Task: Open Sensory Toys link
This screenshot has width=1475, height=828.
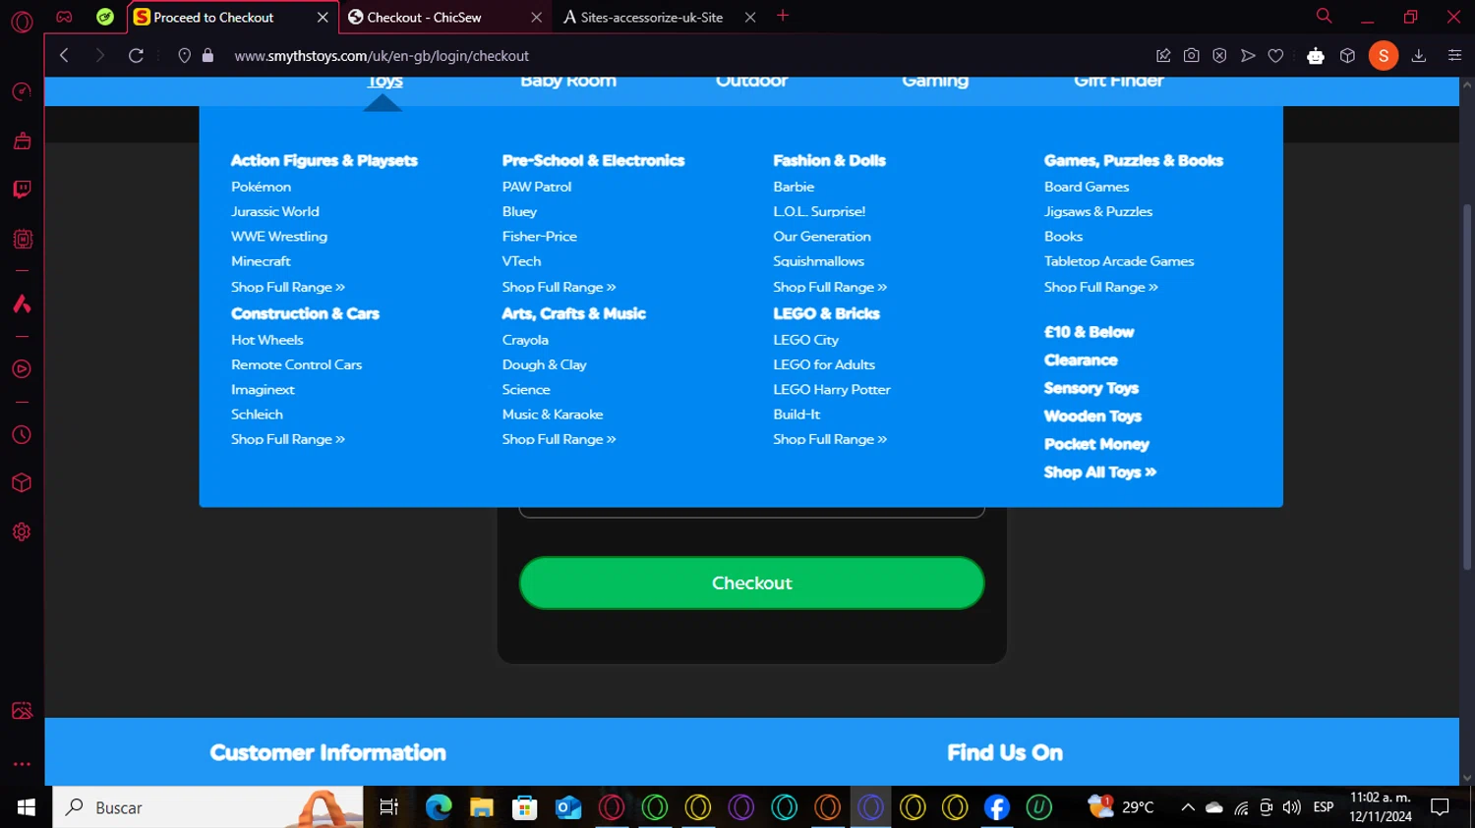Action: 1091,388
